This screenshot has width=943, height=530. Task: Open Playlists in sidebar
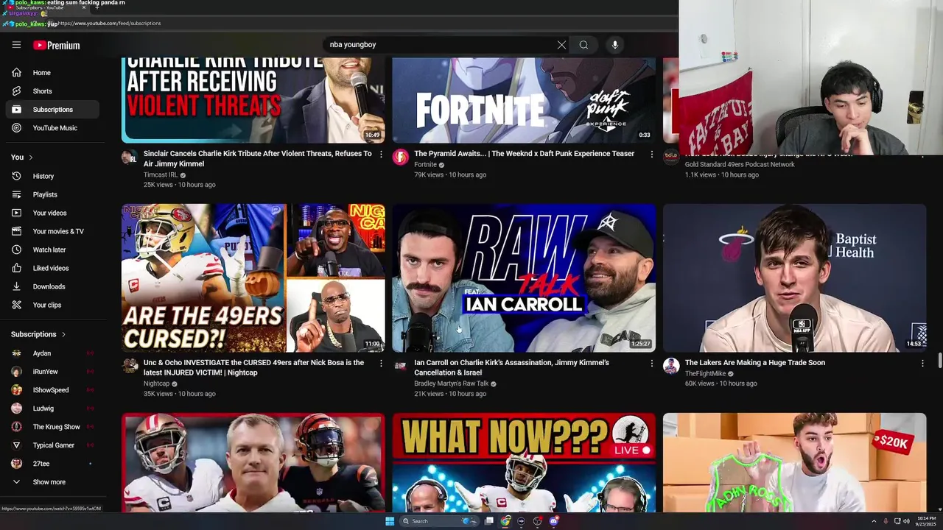[x=52, y=194]
